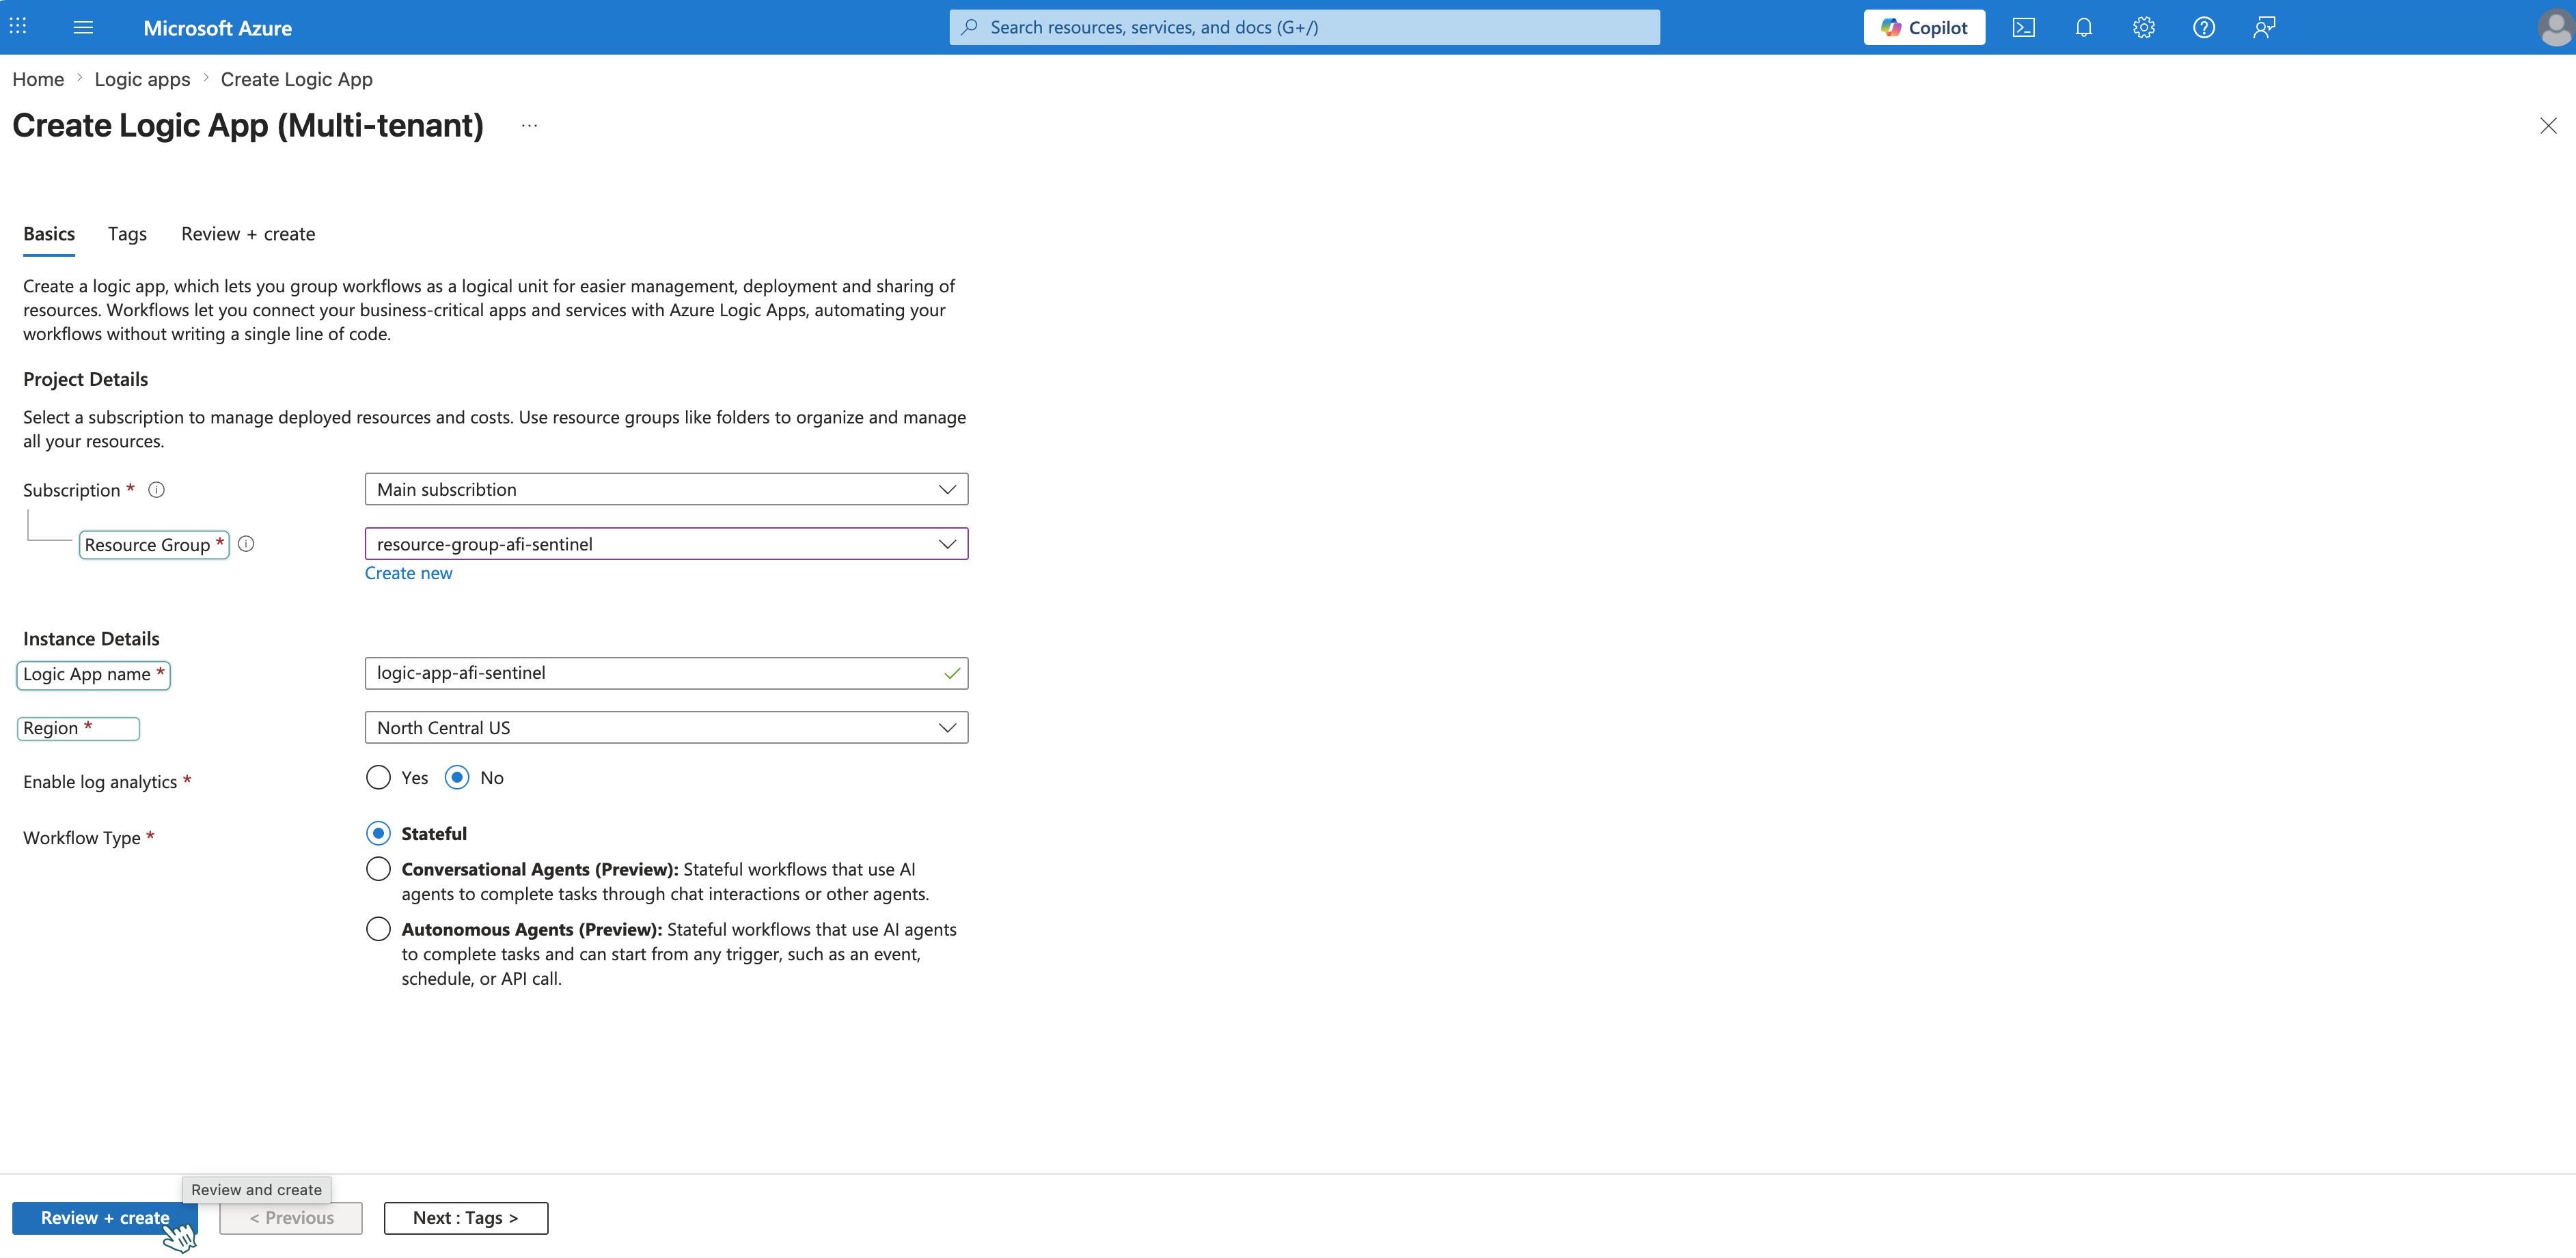Viewport: 2576px width, 1258px height.
Task: Expand the Resource Group dropdown
Action: [x=666, y=544]
